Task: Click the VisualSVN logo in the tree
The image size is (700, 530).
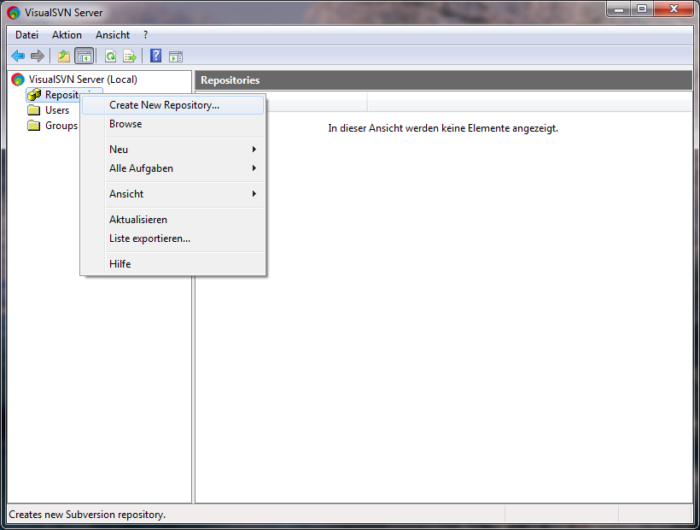Action: pos(18,79)
